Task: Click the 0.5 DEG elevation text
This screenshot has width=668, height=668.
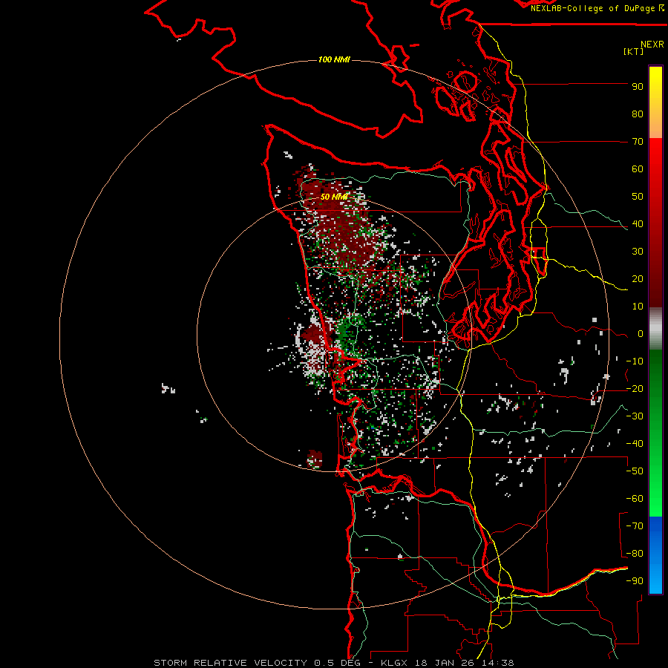Action: (338, 663)
